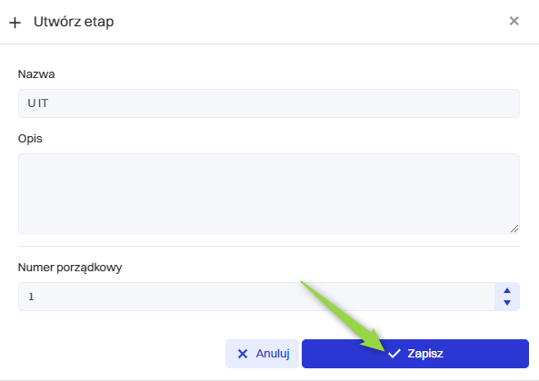Screen dimensions: 539x381
Task: Click the Nazwa field label
Action: (x=36, y=74)
